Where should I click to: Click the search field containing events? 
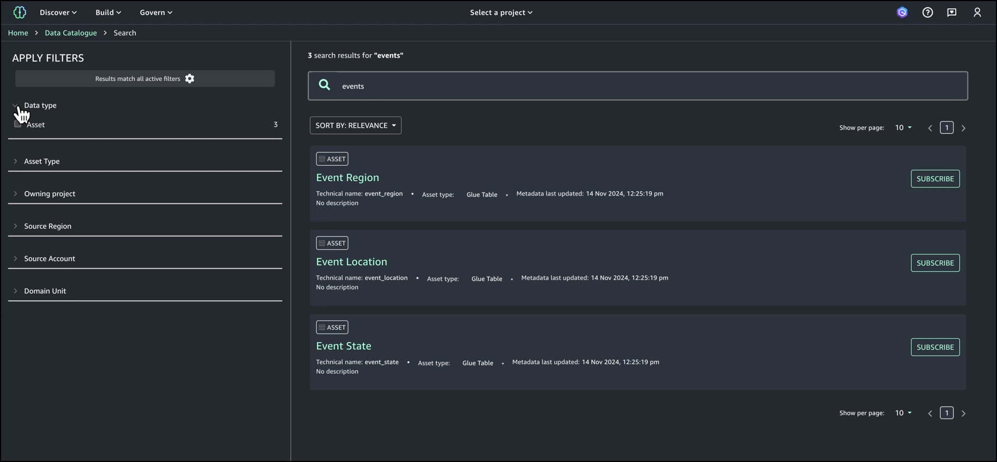638,86
